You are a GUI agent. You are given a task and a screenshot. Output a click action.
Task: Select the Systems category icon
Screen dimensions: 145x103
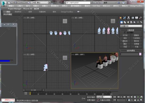pos(141,22)
